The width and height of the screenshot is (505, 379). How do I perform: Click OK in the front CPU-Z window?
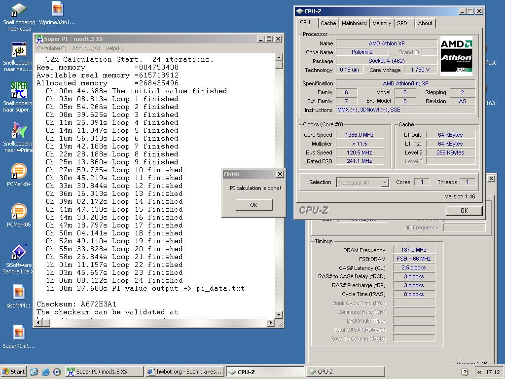click(x=464, y=210)
